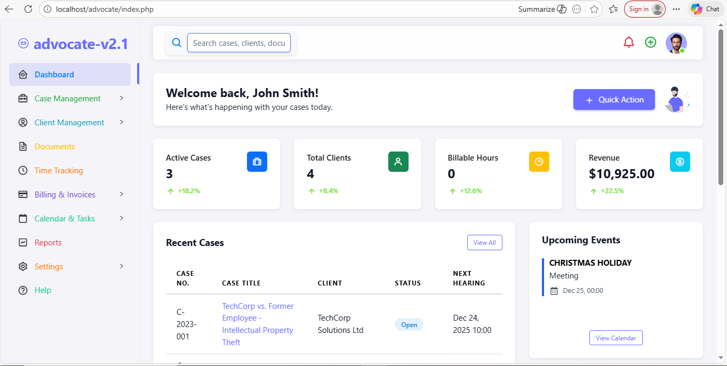Expand the Settings submenu chevron
The height and width of the screenshot is (366, 727).
coord(121,266)
